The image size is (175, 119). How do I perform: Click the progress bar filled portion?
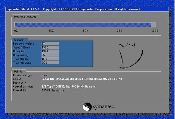point(83,25)
